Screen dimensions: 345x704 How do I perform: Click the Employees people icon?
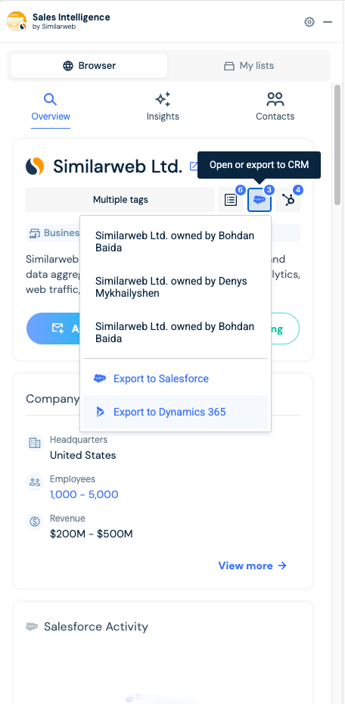pyautogui.click(x=35, y=482)
